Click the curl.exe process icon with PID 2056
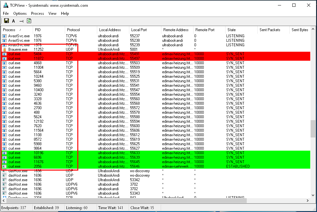Screen dimensions: 317x212 pyautogui.click(x=4, y=166)
